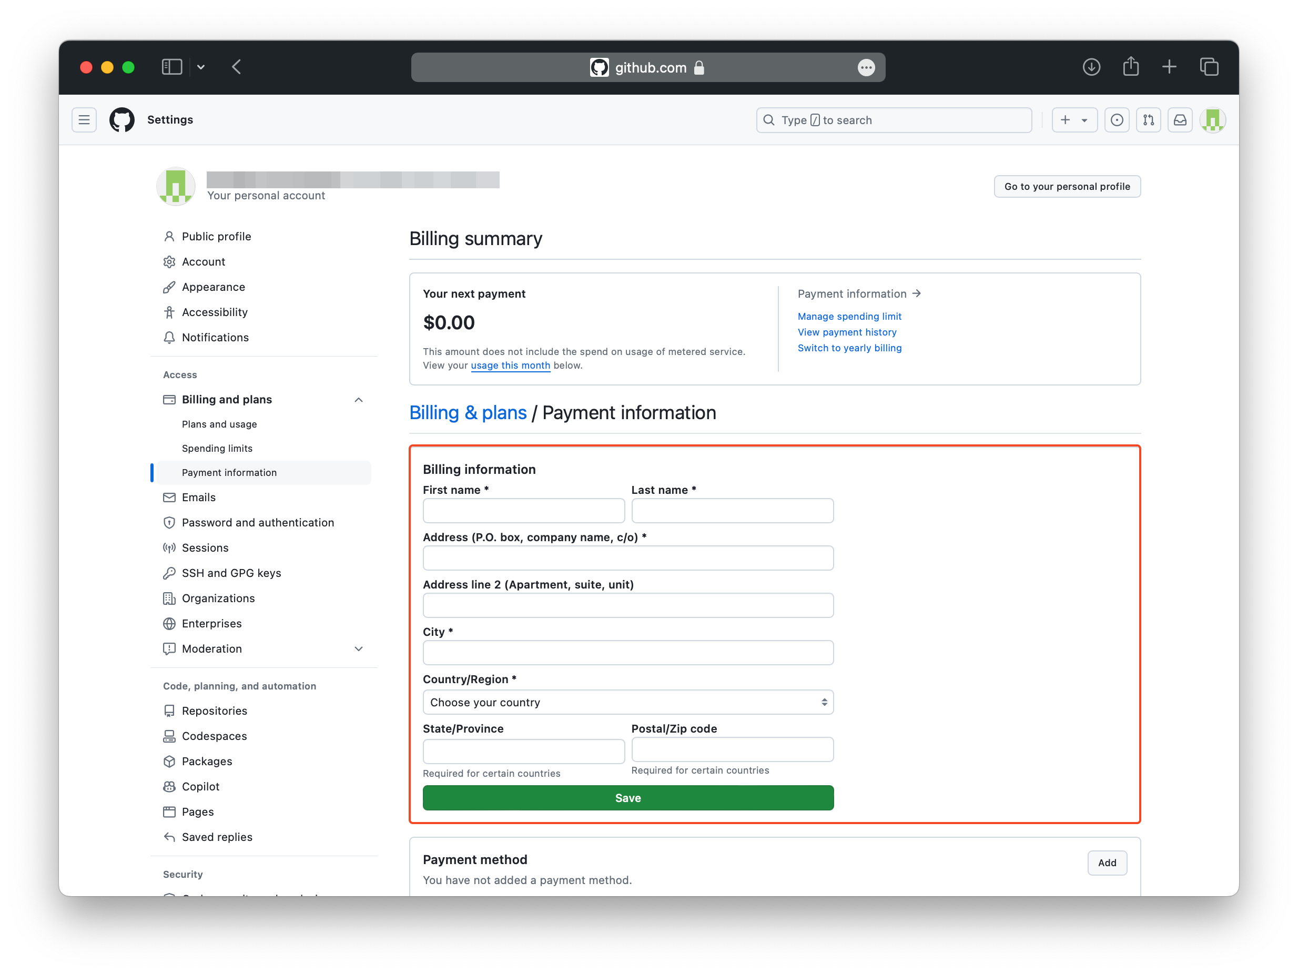1298x974 pixels.
Task: Click the GitHub Octocat logo
Action: (x=122, y=120)
